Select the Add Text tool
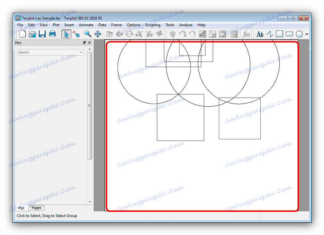Screen dimensions: 324x235 [260, 34]
